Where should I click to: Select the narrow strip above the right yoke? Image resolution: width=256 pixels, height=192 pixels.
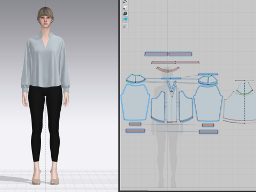coord(208,74)
